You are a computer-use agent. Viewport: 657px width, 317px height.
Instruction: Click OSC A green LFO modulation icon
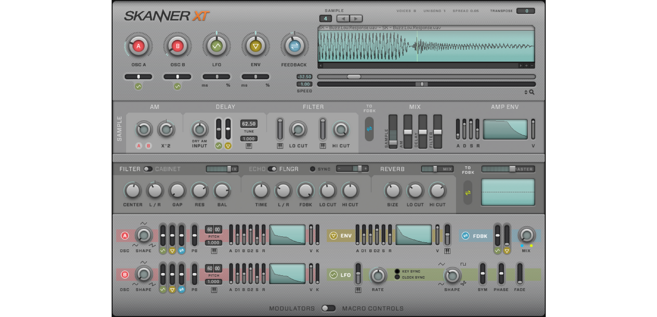point(163,251)
